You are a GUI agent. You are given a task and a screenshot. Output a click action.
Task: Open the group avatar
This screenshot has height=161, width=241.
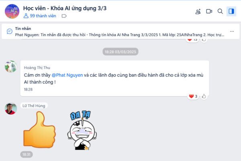tap(12, 11)
